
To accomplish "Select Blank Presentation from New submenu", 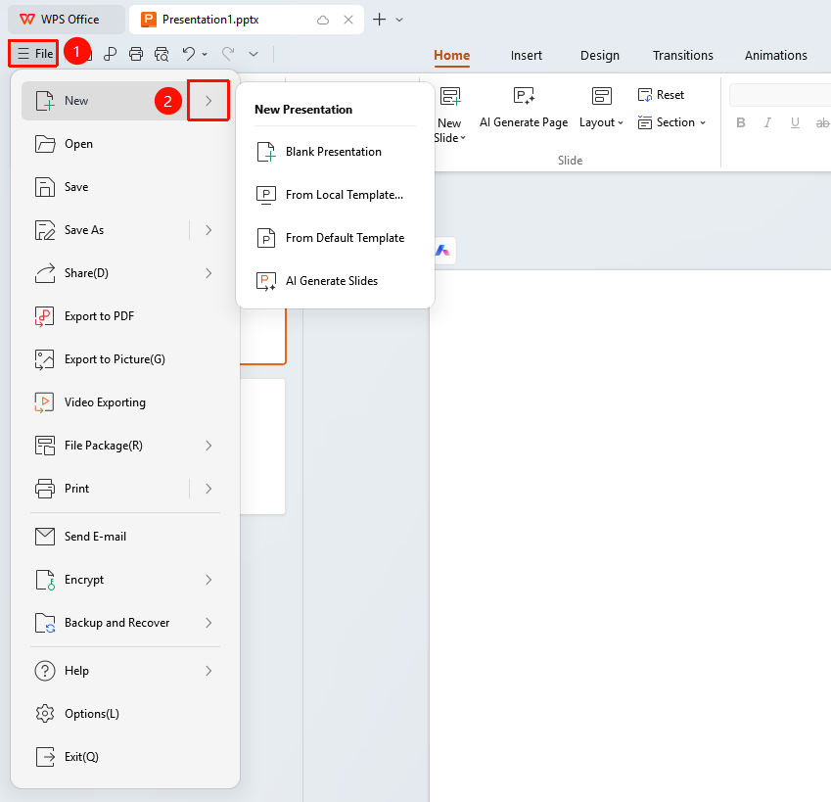I will (334, 152).
